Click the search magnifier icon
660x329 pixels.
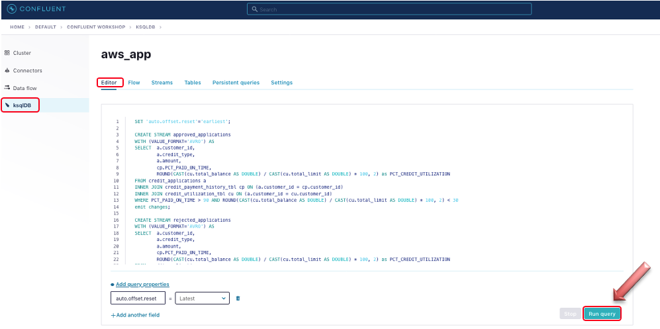(x=254, y=9)
